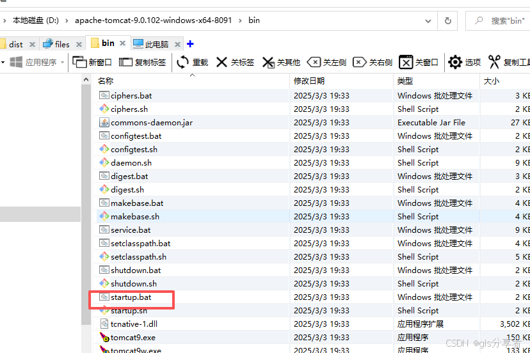Close tabs to the left (关左侧)
Screen dimensions: 530x353
(x=326, y=62)
